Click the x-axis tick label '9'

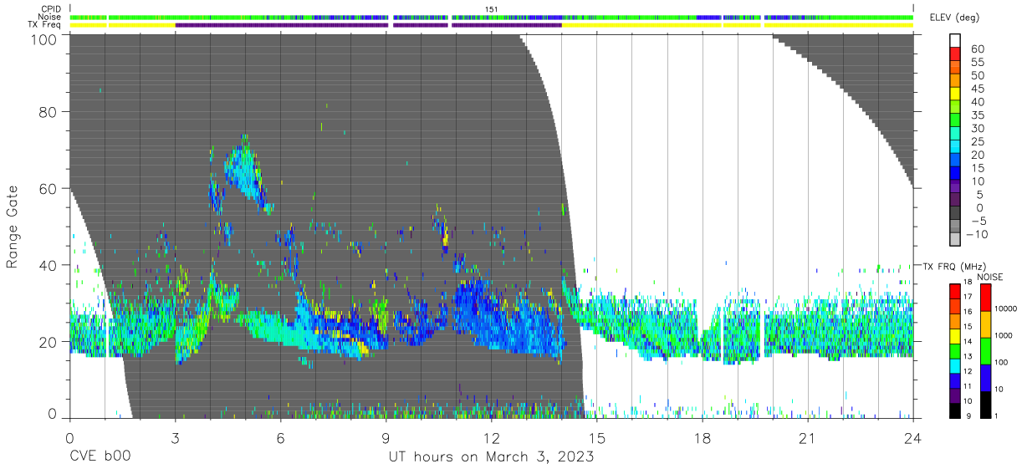(x=386, y=438)
